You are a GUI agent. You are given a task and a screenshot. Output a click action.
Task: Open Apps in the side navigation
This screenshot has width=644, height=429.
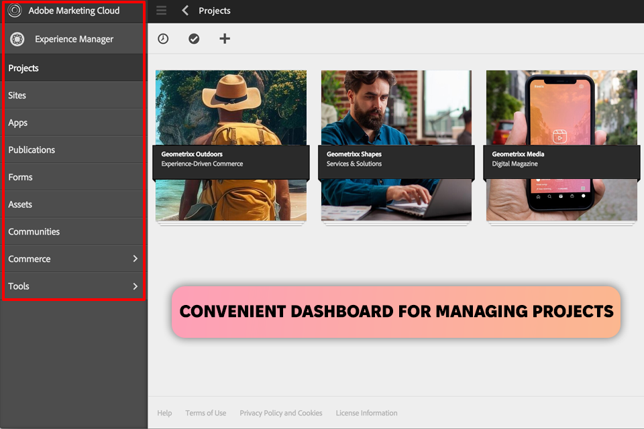(x=74, y=123)
